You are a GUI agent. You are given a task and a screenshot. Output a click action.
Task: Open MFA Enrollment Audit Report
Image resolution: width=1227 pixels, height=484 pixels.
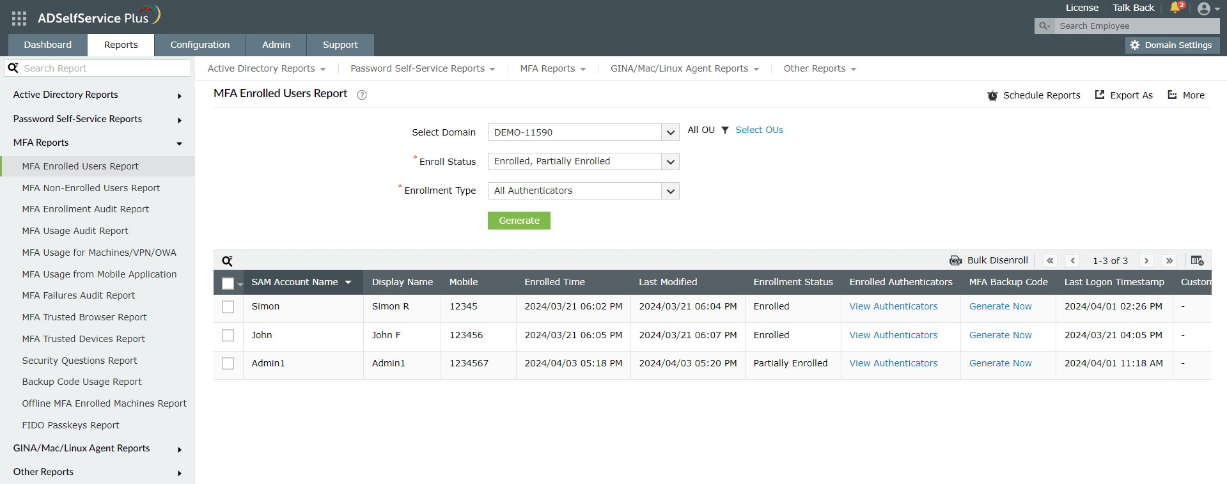coord(86,209)
